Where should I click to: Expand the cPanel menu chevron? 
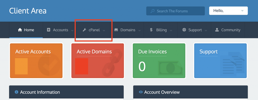104,30
